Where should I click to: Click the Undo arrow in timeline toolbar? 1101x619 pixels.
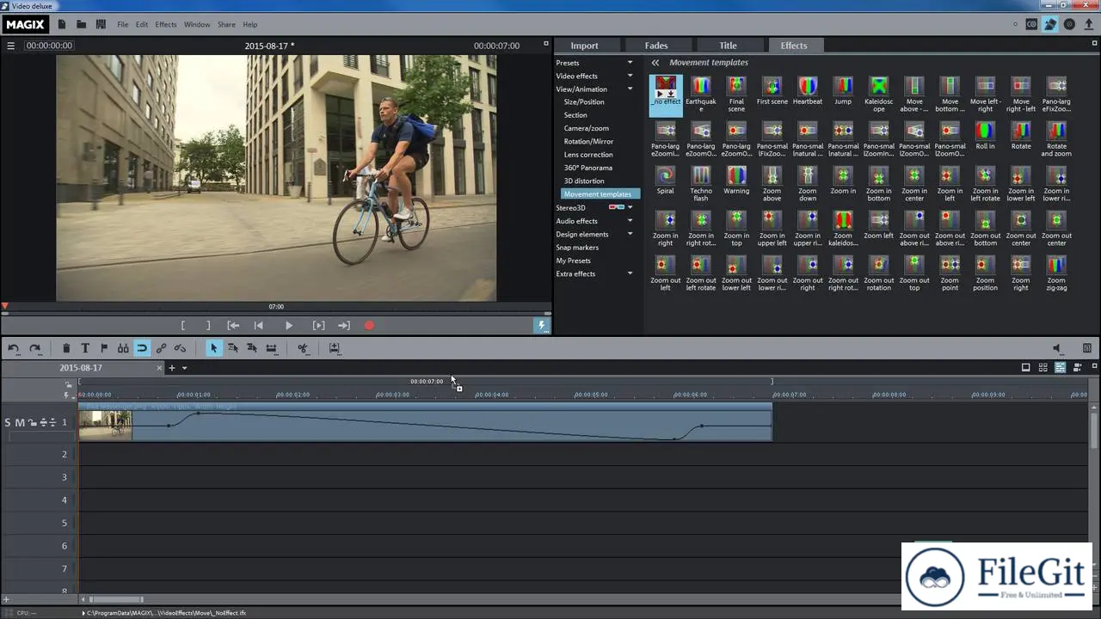14,348
